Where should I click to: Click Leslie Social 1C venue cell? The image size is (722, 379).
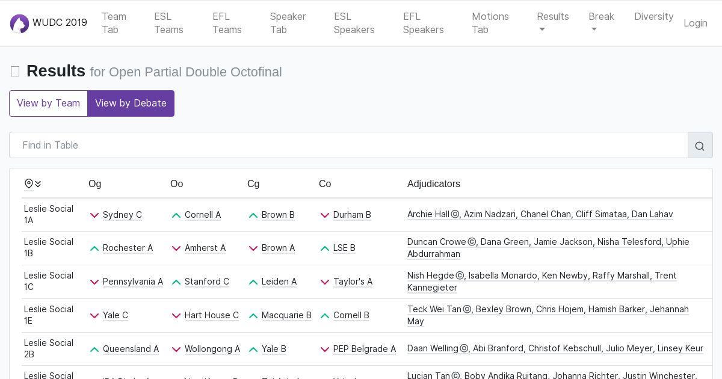[x=49, y=282]
